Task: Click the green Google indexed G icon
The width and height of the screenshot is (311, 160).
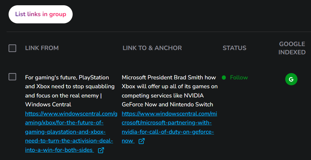Action: click(x=291, y=79)
